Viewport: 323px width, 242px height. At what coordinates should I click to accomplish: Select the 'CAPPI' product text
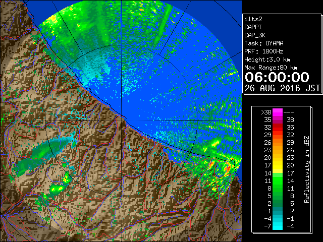(x=253, y=27)
